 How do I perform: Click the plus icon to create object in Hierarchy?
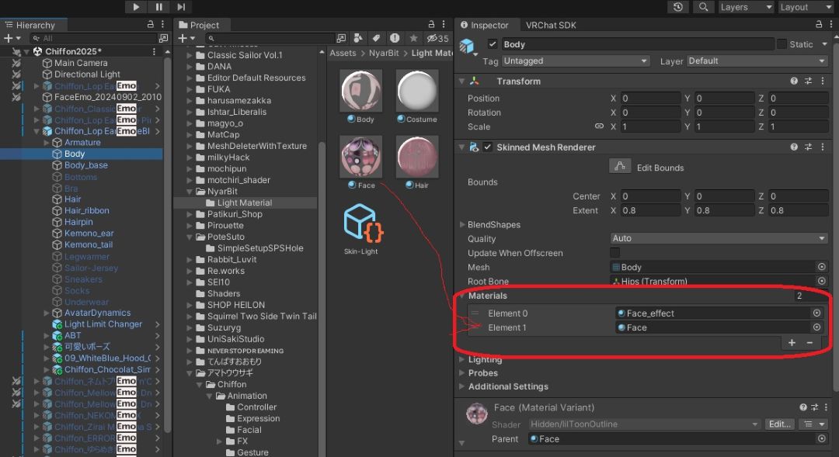point(6,37)
